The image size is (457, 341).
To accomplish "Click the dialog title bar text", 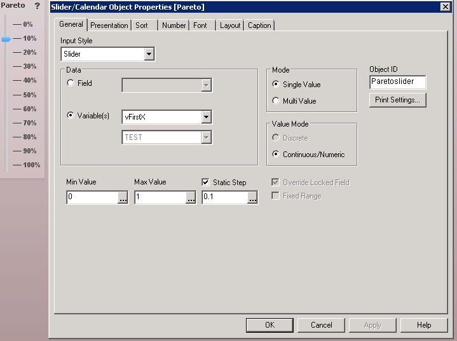I will (128, 7).
